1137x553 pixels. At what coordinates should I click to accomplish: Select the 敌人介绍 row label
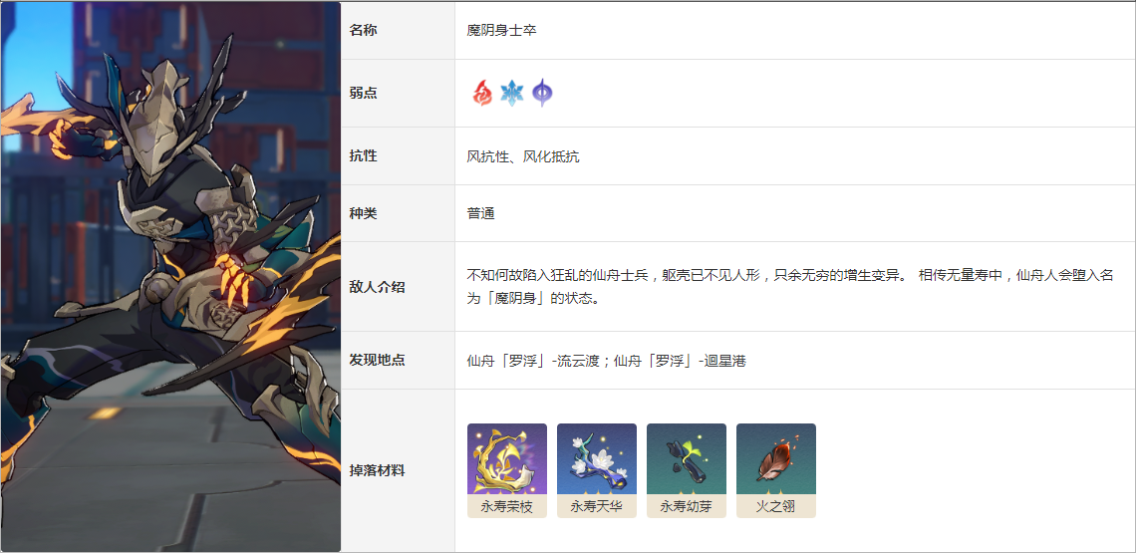point(377,287)
